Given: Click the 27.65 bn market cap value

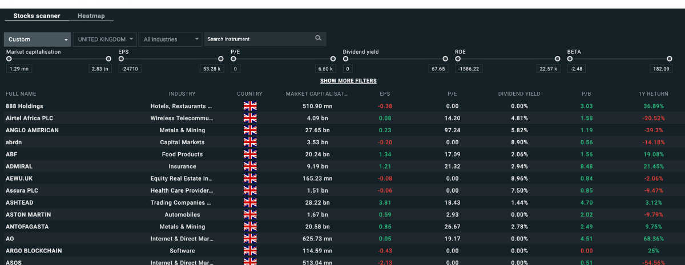Looking at the screenshot, I should coord(316,130).
